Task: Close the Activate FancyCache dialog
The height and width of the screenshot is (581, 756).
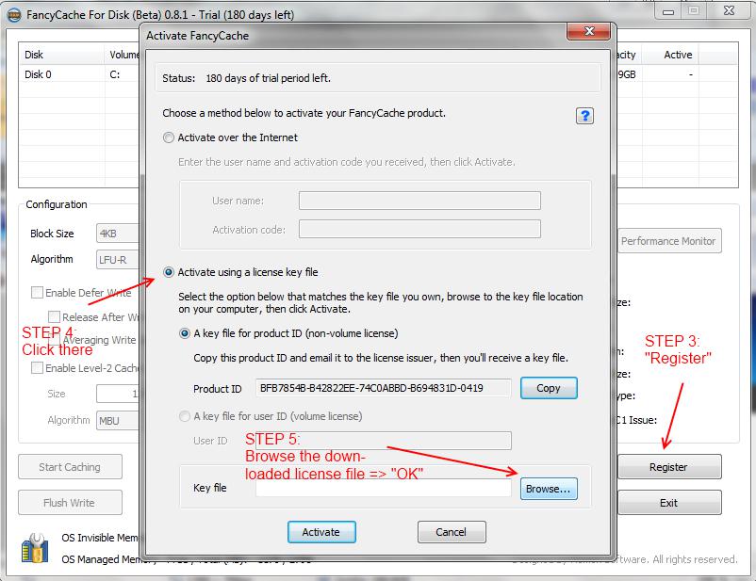Action: pyautogui.click(x=589, y=31)
